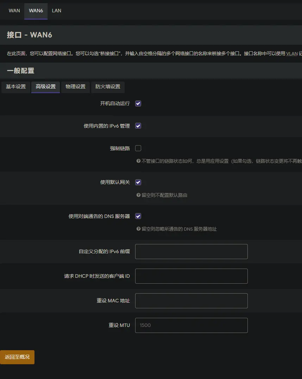Click the help icon under 强制链路
The width and height of the screenshot is (302, 379).
138,161
